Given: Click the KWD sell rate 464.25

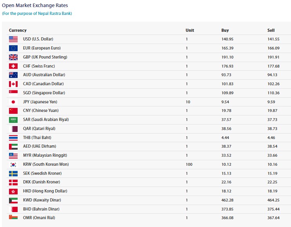Looking at the screenshot, I should (274, 200).
